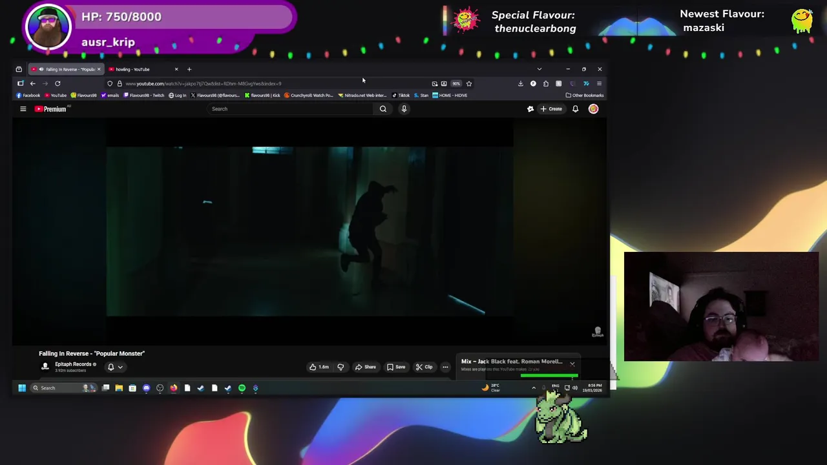The image size is (827, 465).
Task: Close the Mix playlist panel
Action: pos(572,364)
